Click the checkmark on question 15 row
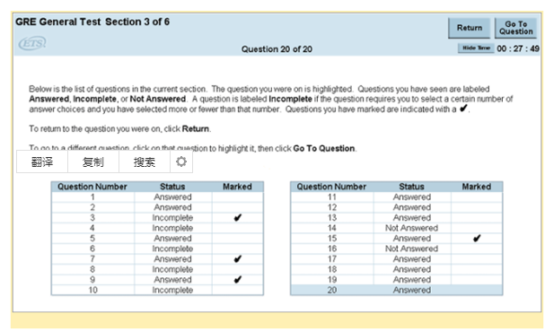The height and width of the screenshot is (332, 554). [x=477, y=239]
